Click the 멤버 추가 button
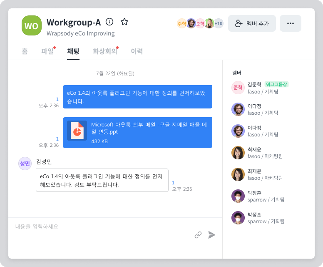Viewport: 323px width, 267px height. tap(252, 23)
